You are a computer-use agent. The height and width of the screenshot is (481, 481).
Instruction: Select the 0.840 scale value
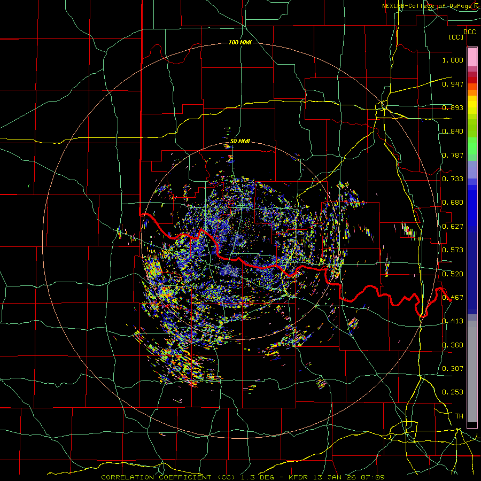pos(453,131)
